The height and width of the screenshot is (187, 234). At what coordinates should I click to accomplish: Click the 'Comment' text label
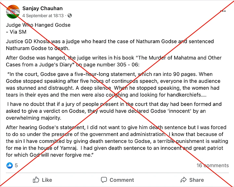(x=122, y=180)
